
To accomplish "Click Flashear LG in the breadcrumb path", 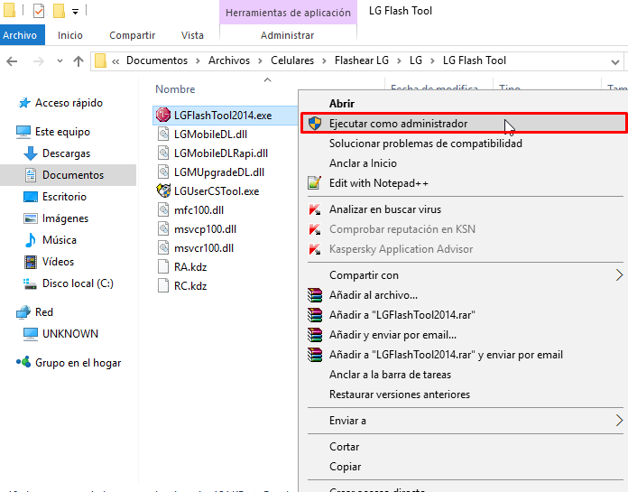I will [362, 60].
